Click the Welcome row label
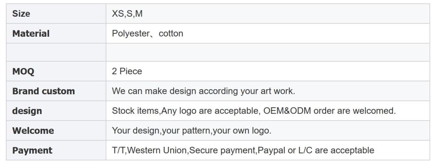The image size is (442, 166). [x=33, y=131]
